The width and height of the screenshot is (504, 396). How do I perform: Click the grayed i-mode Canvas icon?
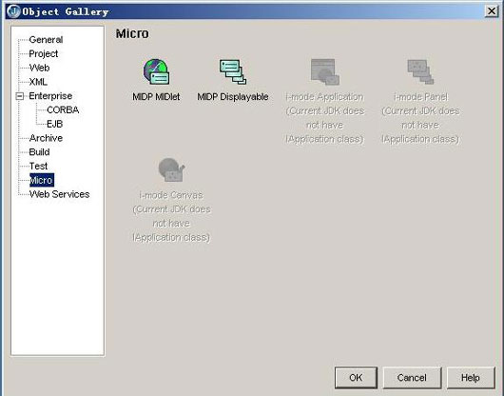171,169
